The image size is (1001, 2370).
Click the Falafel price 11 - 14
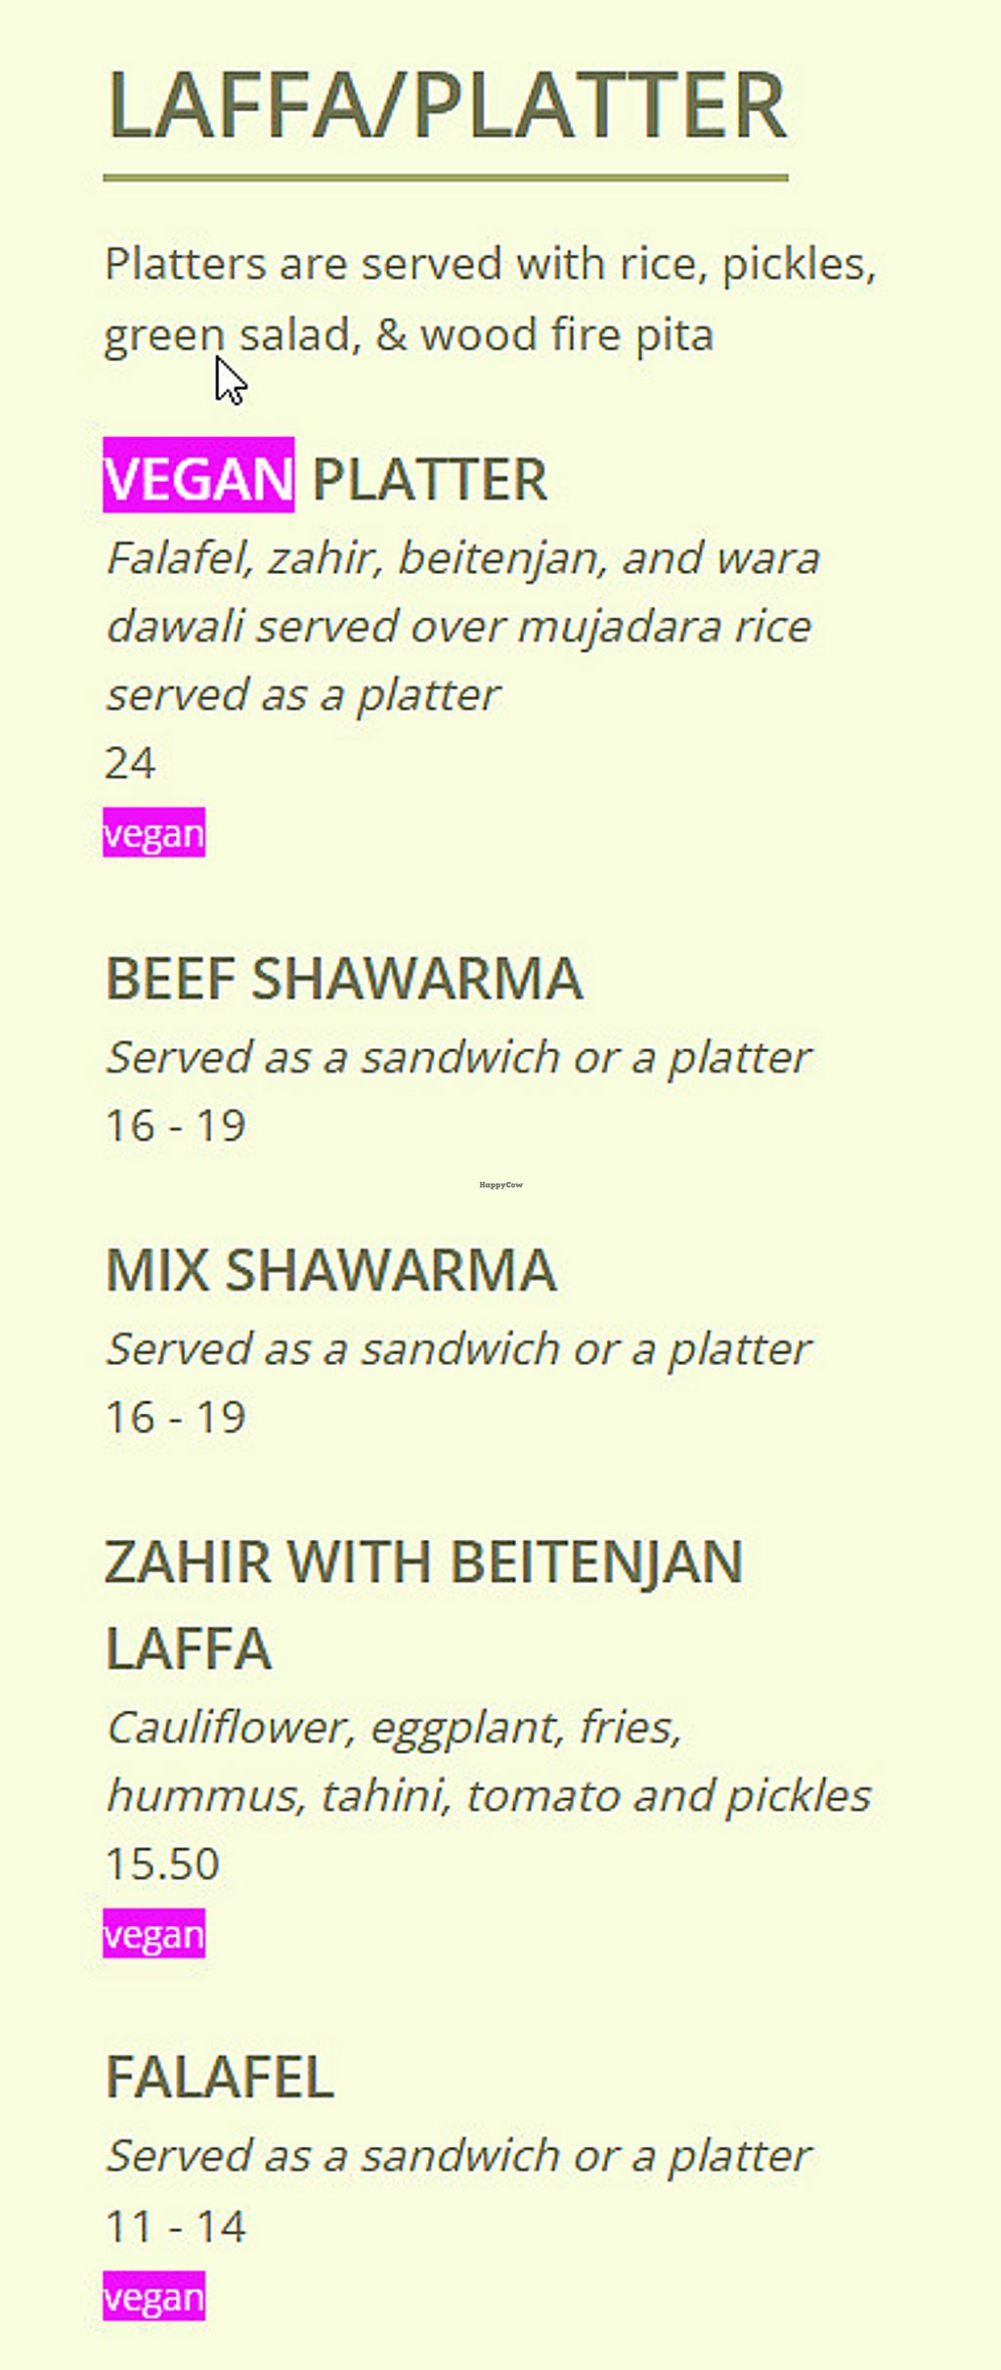[x=176, y=2226]
